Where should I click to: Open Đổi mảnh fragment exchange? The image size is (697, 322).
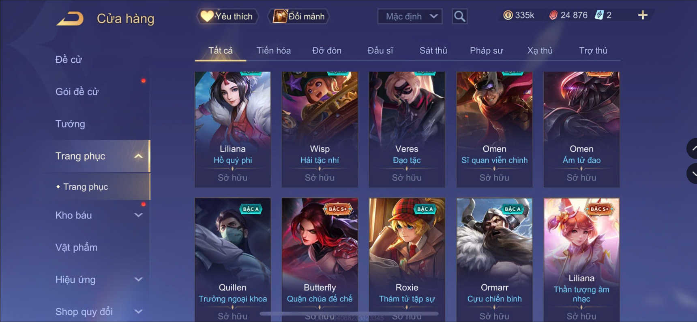pyautogui.click(x=299, y=17)
